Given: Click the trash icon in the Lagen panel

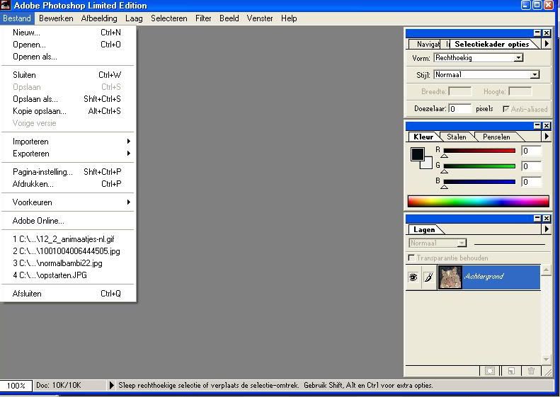Looking at the screenshot, I should coord(531,371).
